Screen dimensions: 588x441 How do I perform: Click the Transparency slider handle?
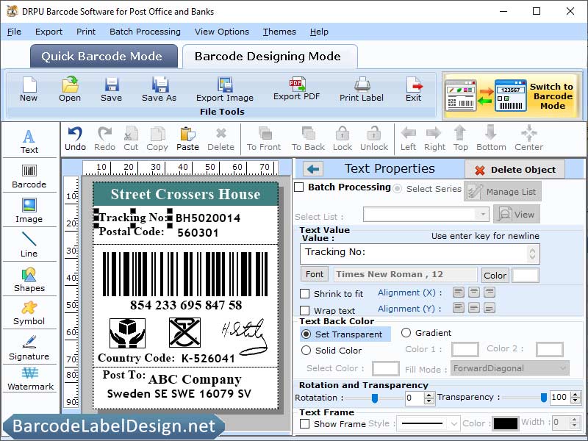click(x=543, y=398)
